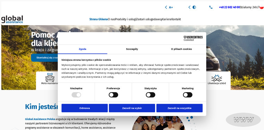Click the Zezwól na wszystkie button

point(180,108)
